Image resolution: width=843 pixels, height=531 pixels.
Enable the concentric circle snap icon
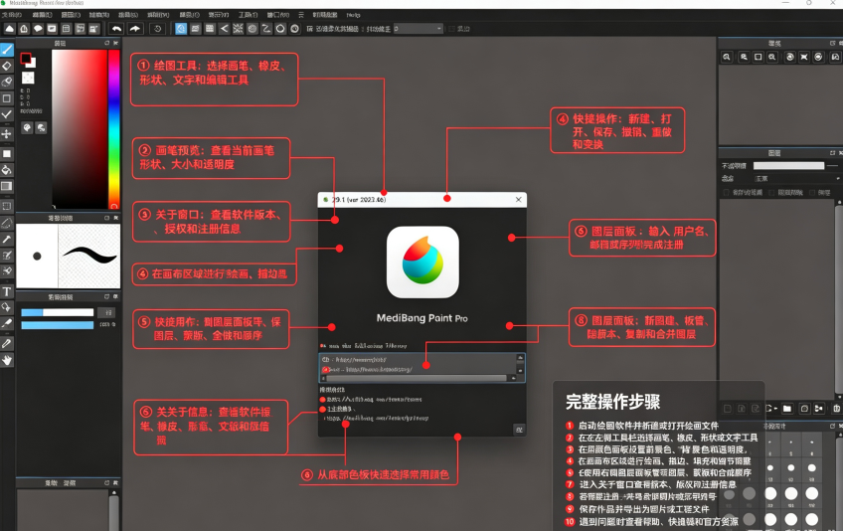pos(253,29)
